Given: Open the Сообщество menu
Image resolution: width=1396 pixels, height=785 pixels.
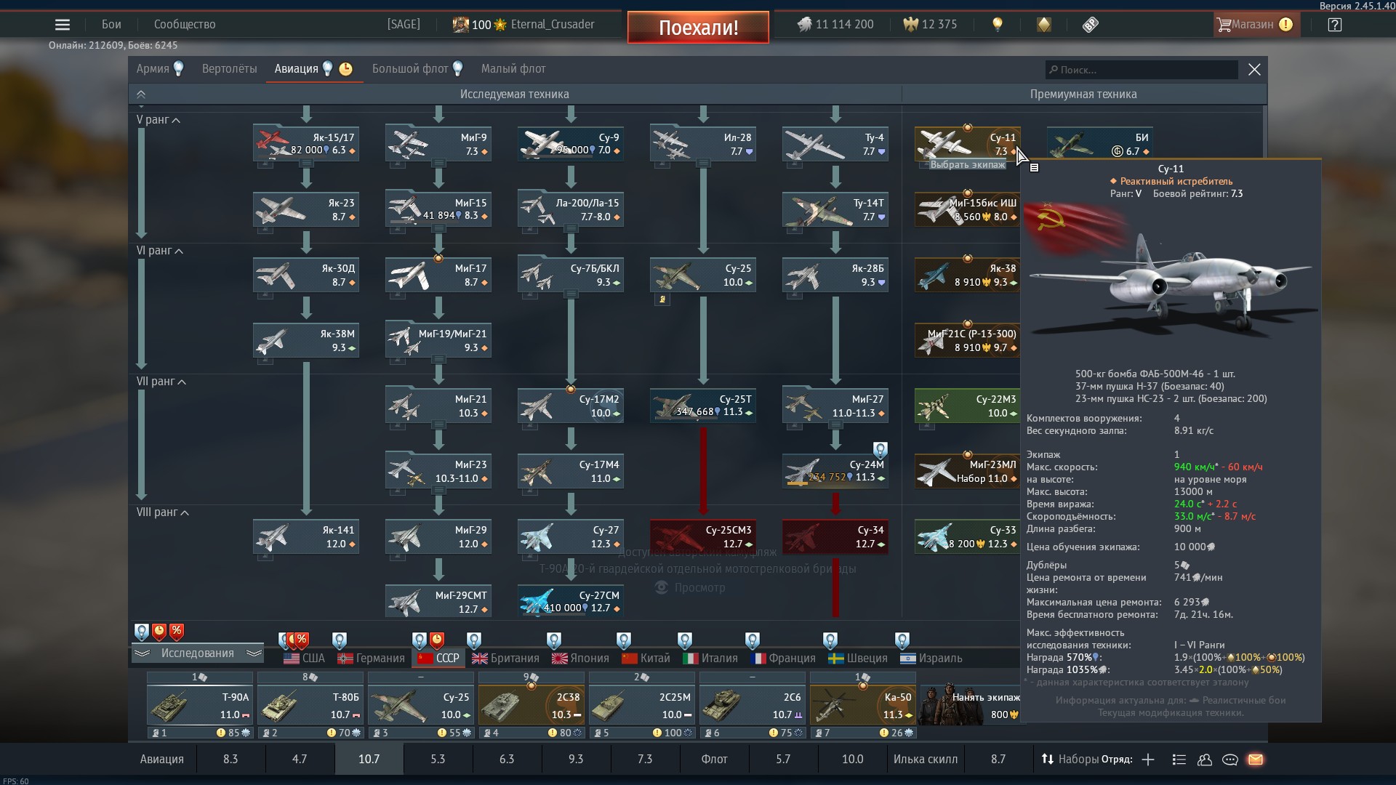Looking at the screenshot, I should click(185, 25).
